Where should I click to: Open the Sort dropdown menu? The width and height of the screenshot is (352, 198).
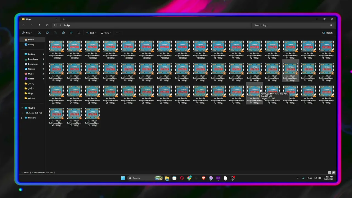tap(91, 33)
